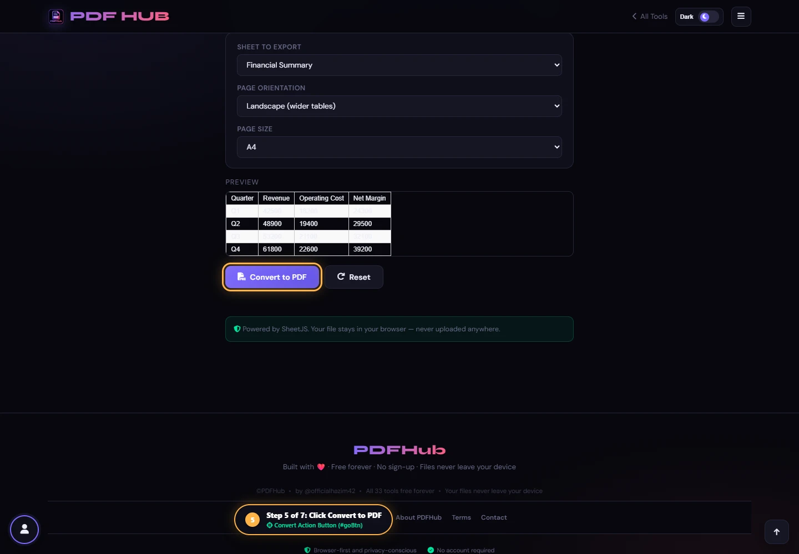Toggle the Dark mode switch
Image resolution: width=799 pixels, height=554 pixels.
pyautogui.click(x=709, y=17)
